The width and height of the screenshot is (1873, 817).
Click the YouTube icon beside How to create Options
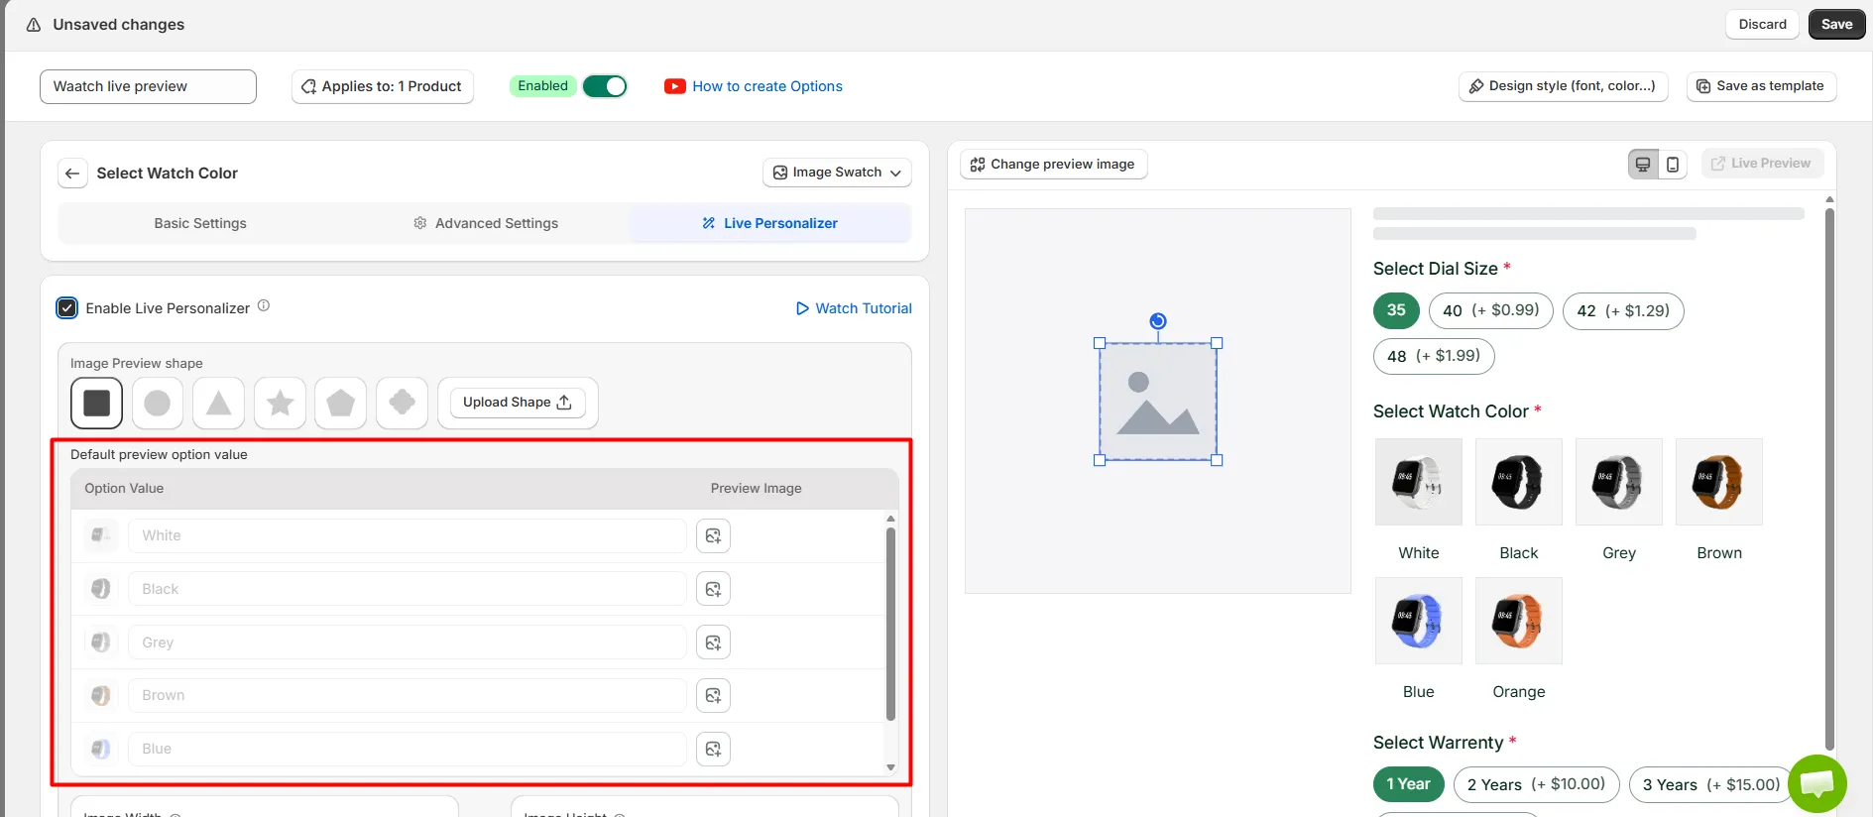coord(675,86)
